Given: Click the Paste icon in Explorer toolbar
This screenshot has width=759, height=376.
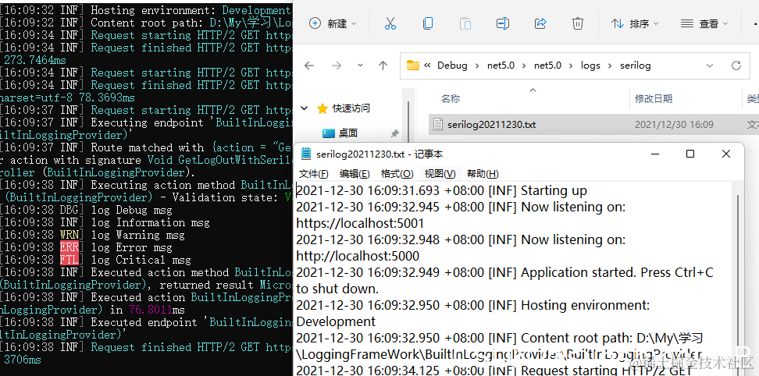Looking at the screenshot, I should (465, 23).
